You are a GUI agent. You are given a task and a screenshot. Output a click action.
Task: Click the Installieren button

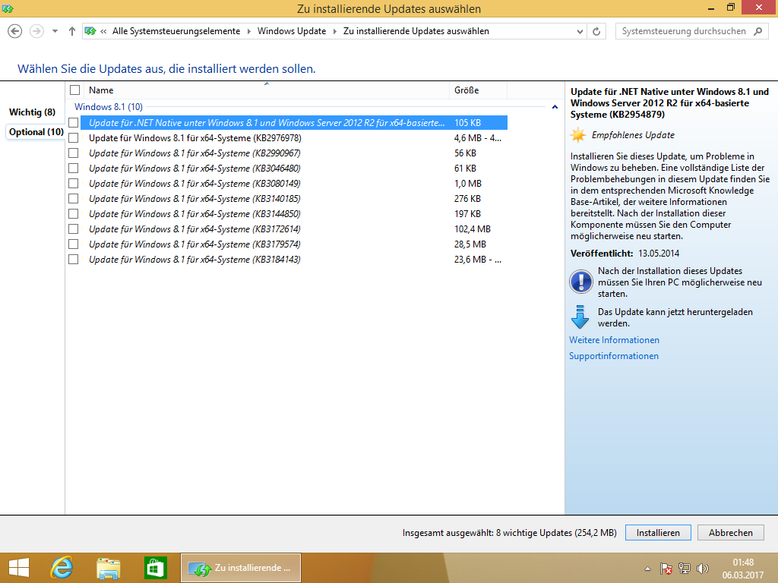658,532
